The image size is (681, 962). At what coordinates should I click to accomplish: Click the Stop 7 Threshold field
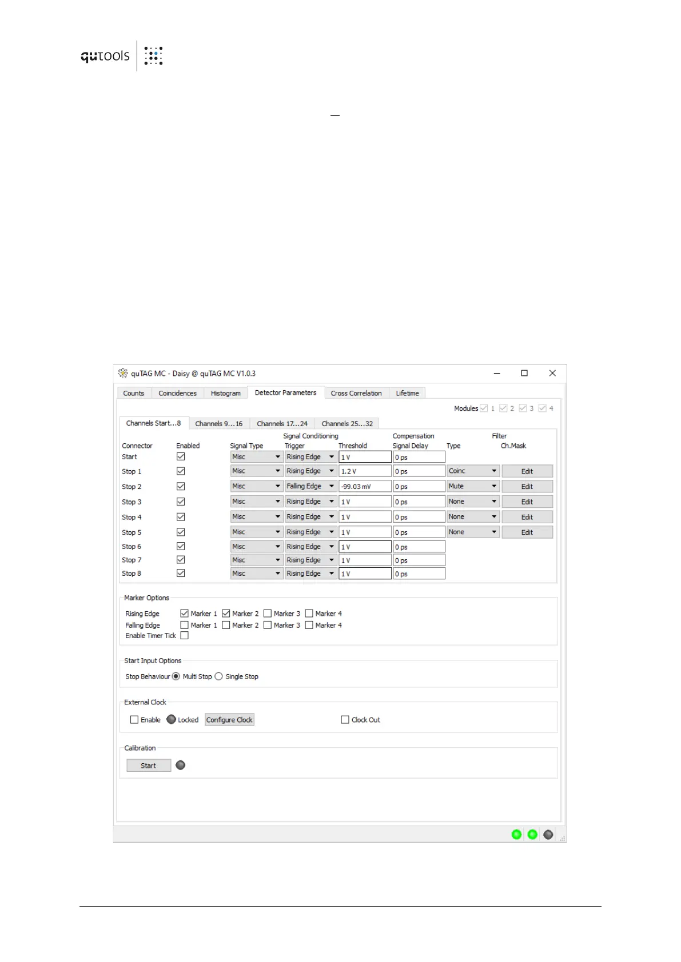(x=365, y=560)
